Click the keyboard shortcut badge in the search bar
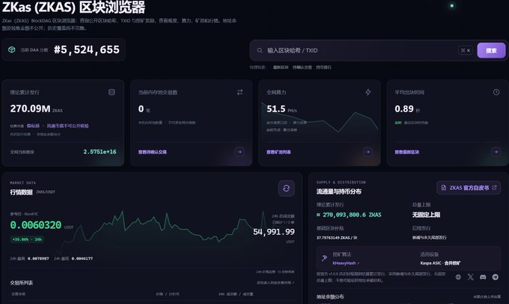 465,50
